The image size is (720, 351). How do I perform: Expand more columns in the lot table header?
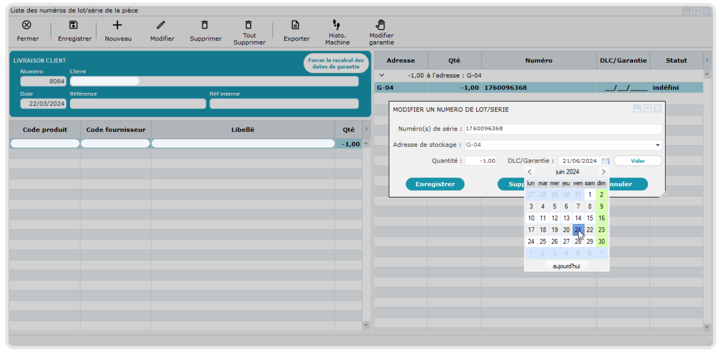point(707,60)
